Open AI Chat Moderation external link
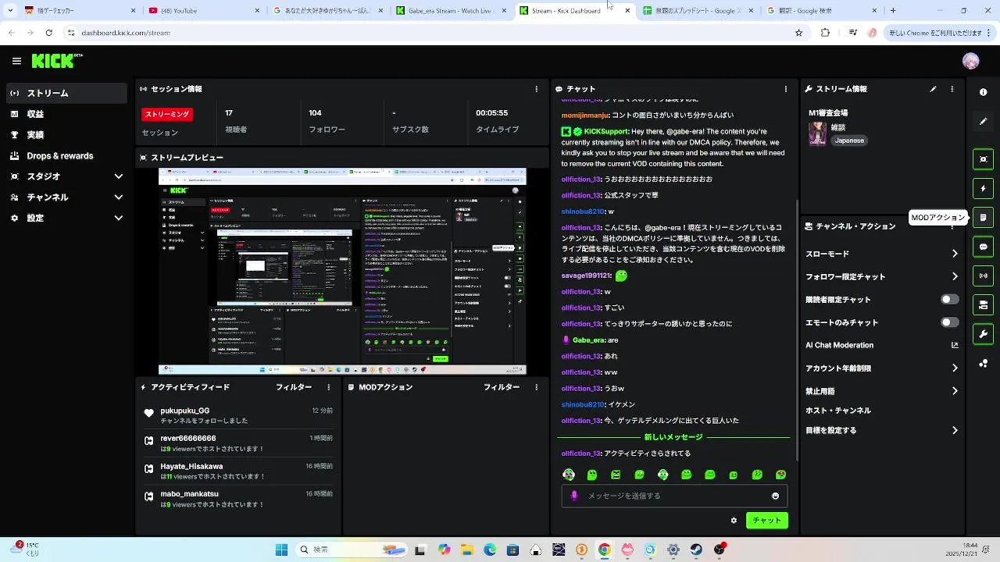The width and height of the screenshot is (1000, 562). 955,345
